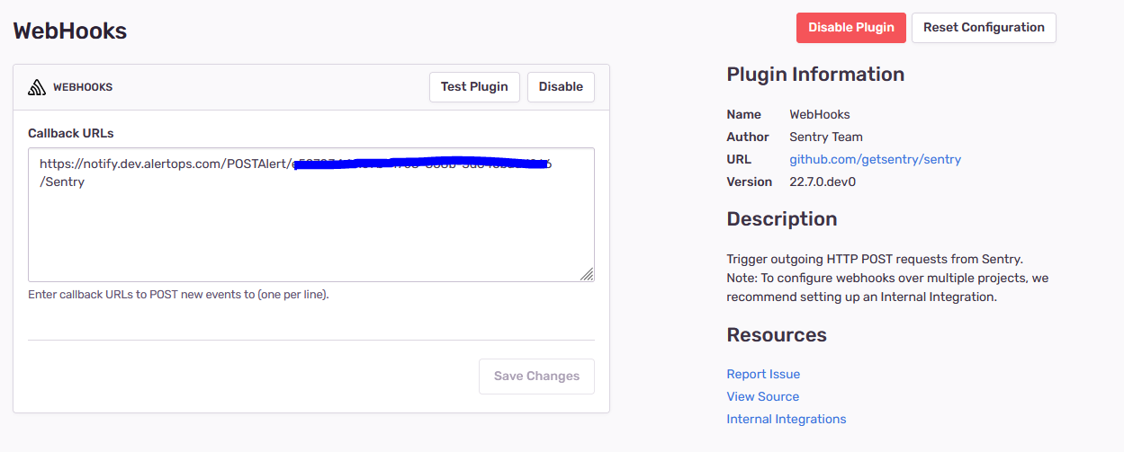Click the Reset Configuration button

[983, 28]
